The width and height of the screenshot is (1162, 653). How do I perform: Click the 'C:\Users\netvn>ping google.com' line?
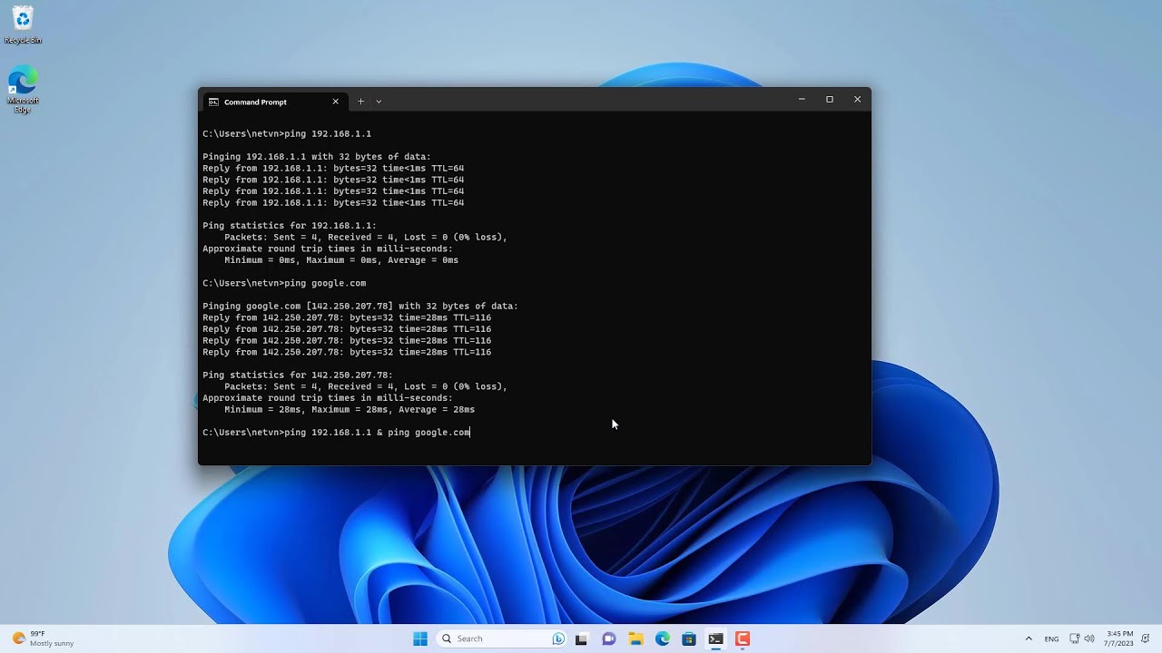(284, 284)
